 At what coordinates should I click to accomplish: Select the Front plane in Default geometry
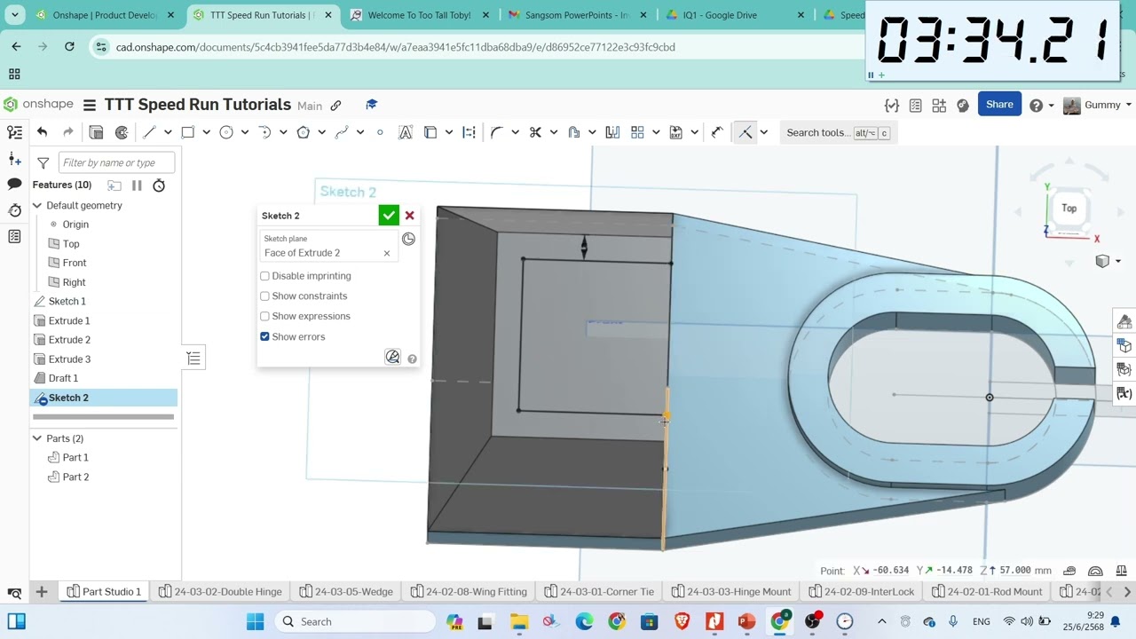[x=75, y=263]
